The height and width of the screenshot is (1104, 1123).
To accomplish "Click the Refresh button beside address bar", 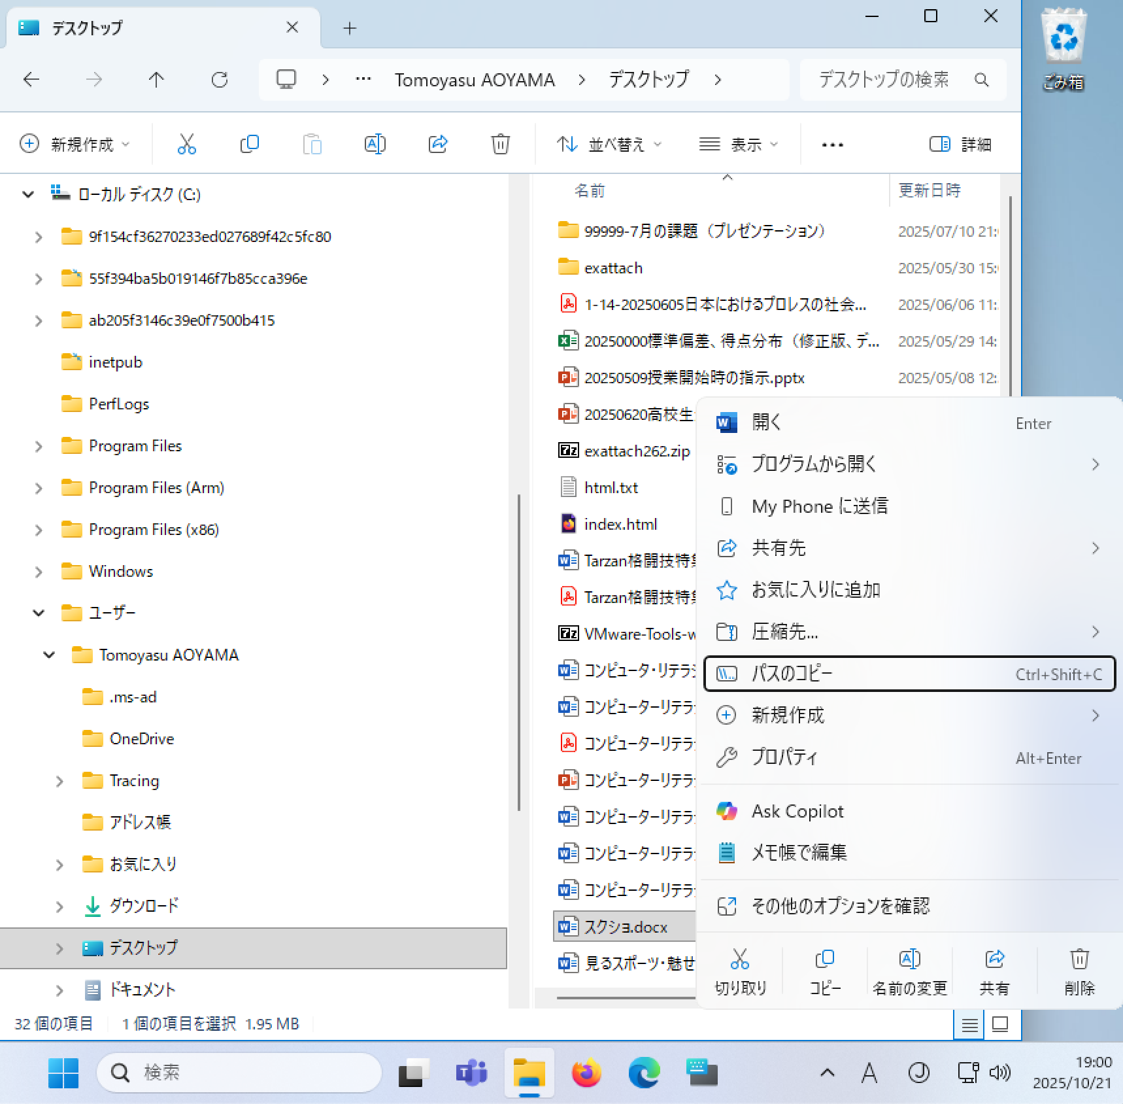I will tap(220, 80).
